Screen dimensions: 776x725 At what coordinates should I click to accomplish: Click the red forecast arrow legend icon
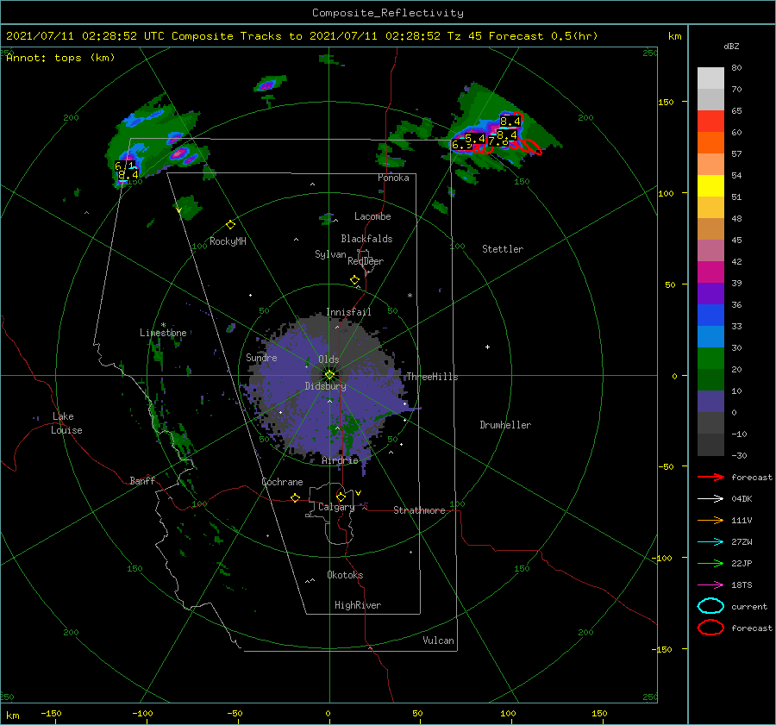710,477
